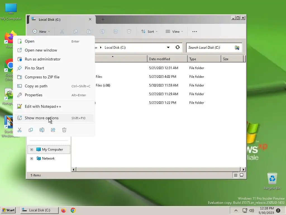Open the Recycle Bin desktop icon
Screen dimensions: 286x215
pyautogui.click(x=272, y=181)
